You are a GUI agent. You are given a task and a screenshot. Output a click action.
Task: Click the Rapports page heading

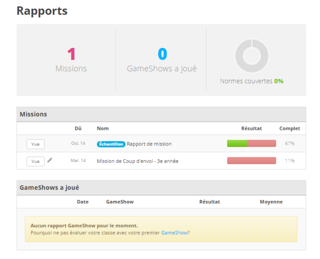click(x=42, y=11)
